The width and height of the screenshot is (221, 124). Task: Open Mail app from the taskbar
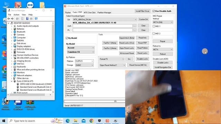[84, 121]
